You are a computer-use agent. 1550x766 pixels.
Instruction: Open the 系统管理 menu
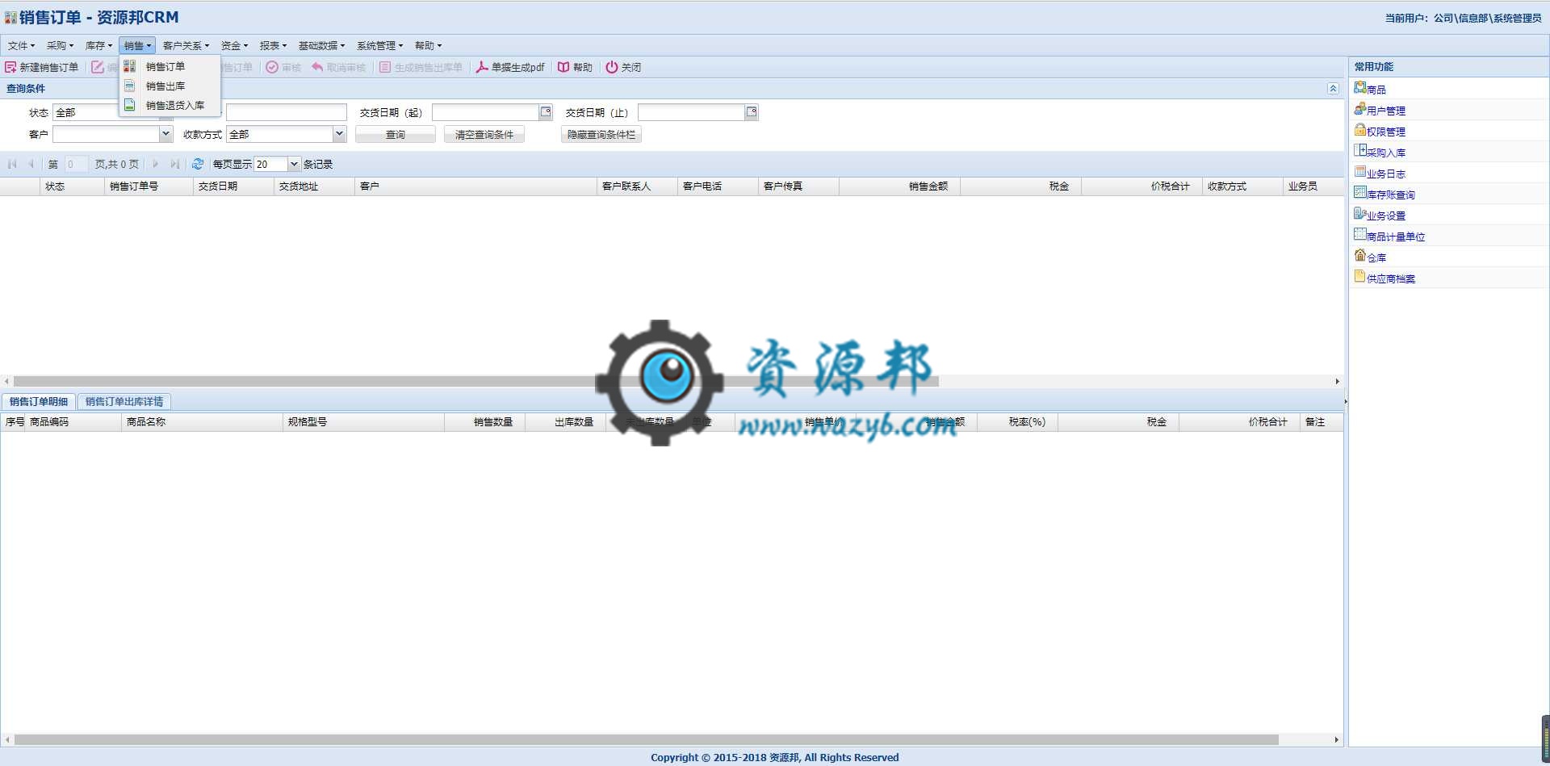pos(379,45)
